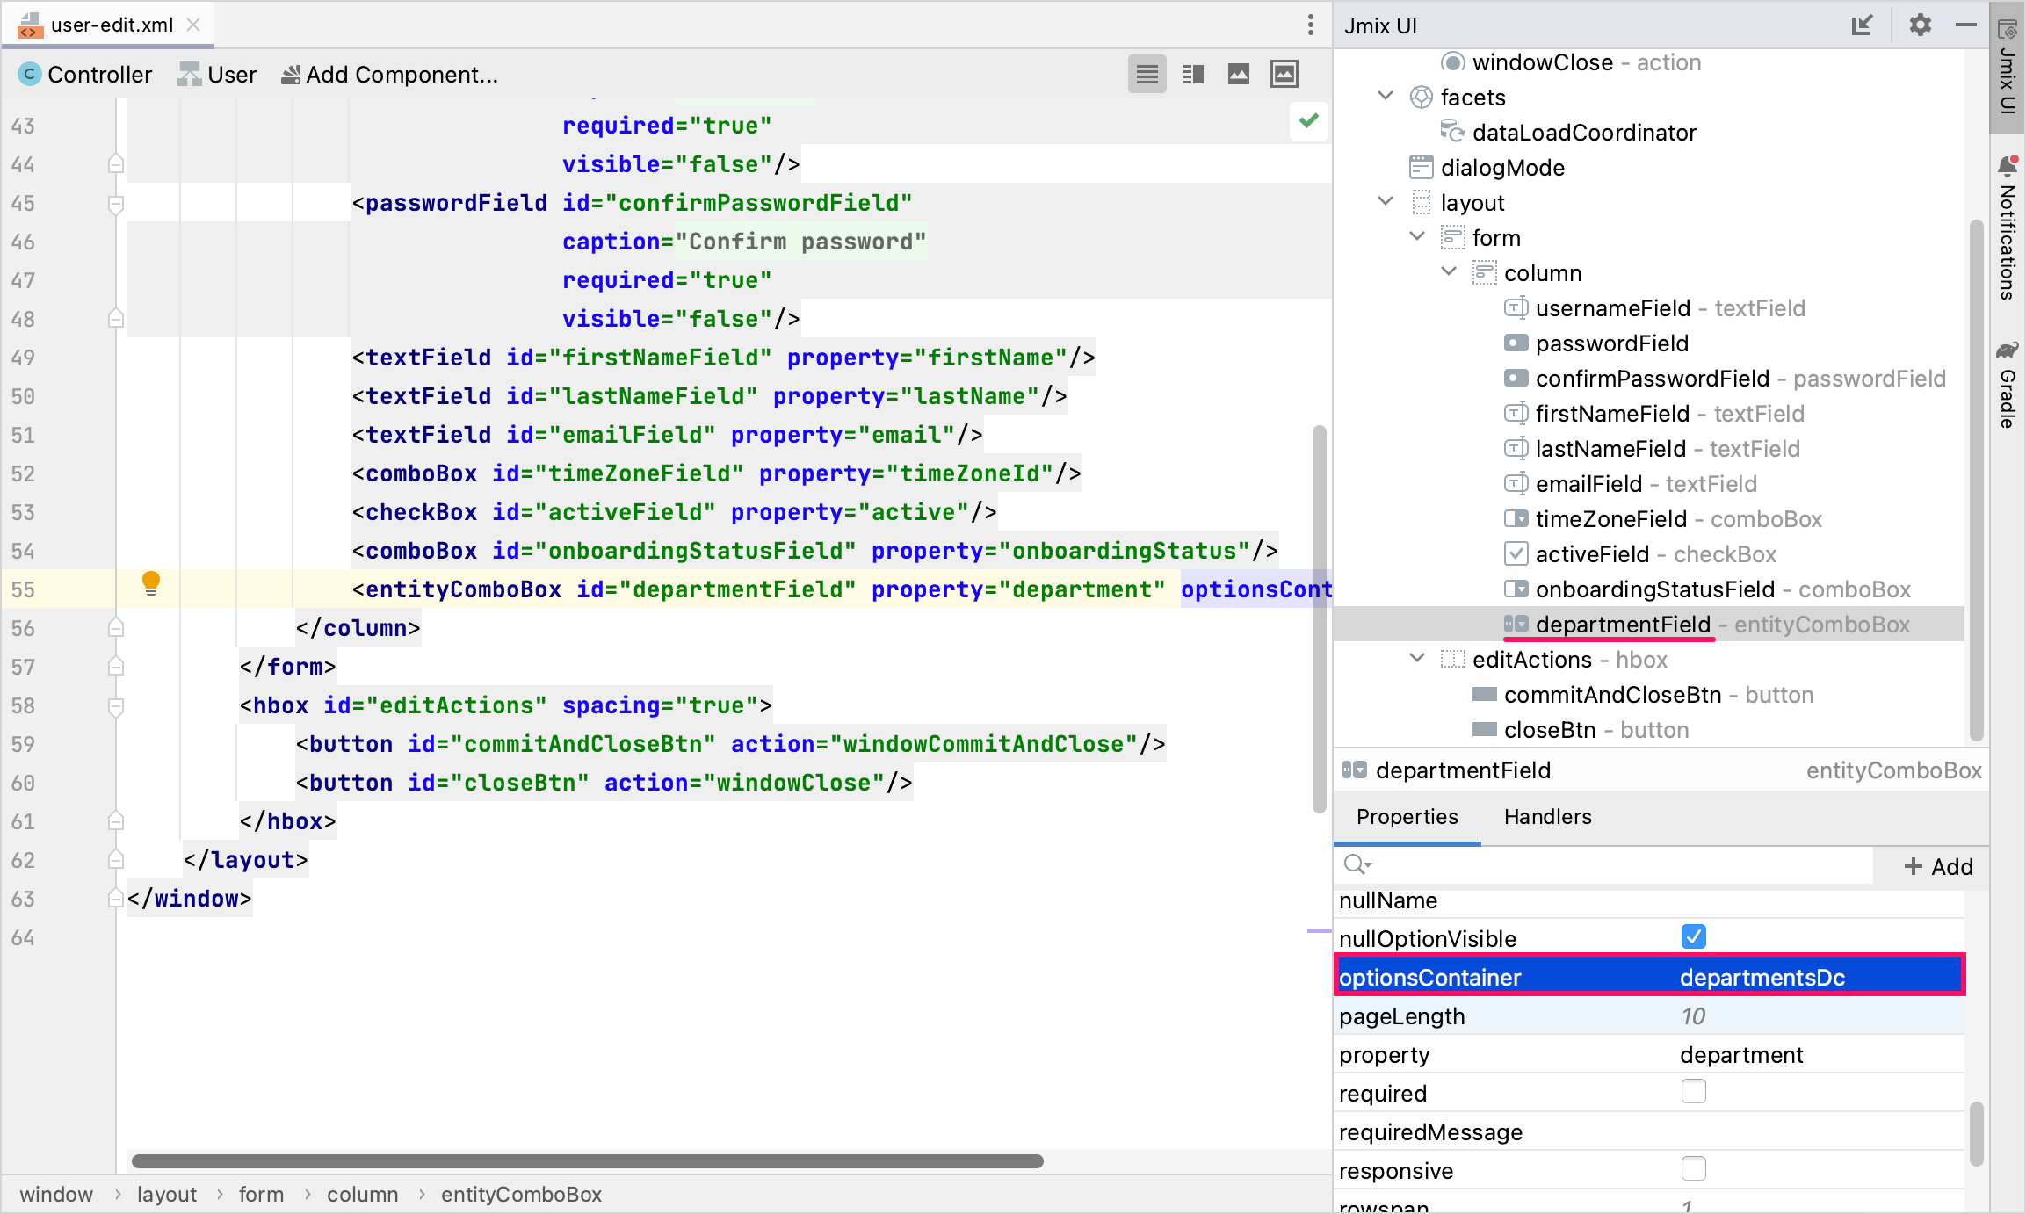2026x1214 pixels.
Task: Click the properties list vertical scrollbar
Action: [x=1976, y=1133]
